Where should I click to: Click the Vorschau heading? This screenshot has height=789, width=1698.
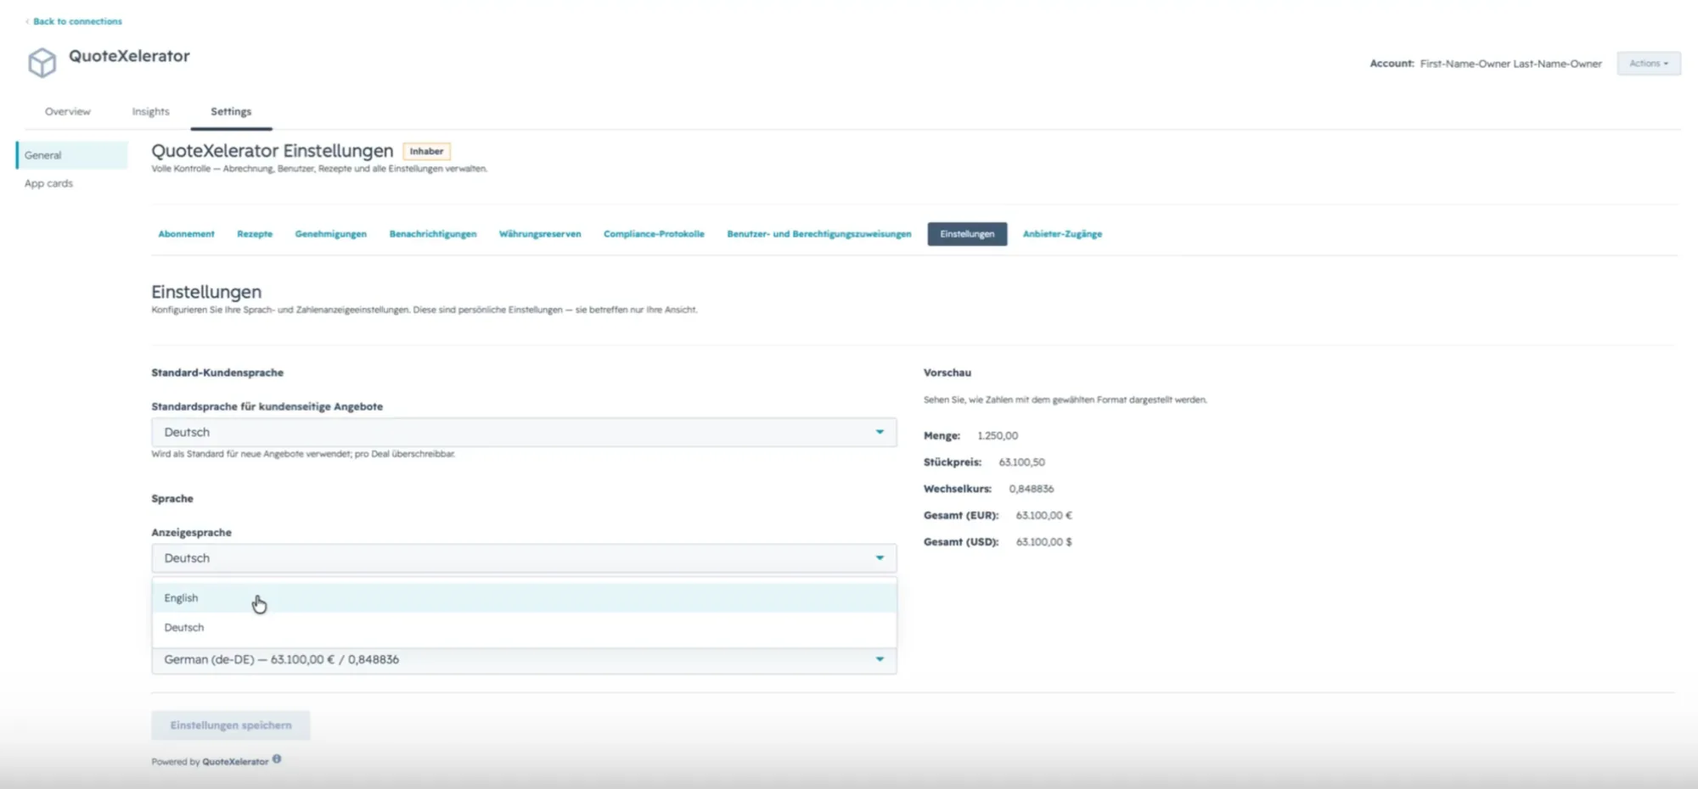click(x=947, y=372)
